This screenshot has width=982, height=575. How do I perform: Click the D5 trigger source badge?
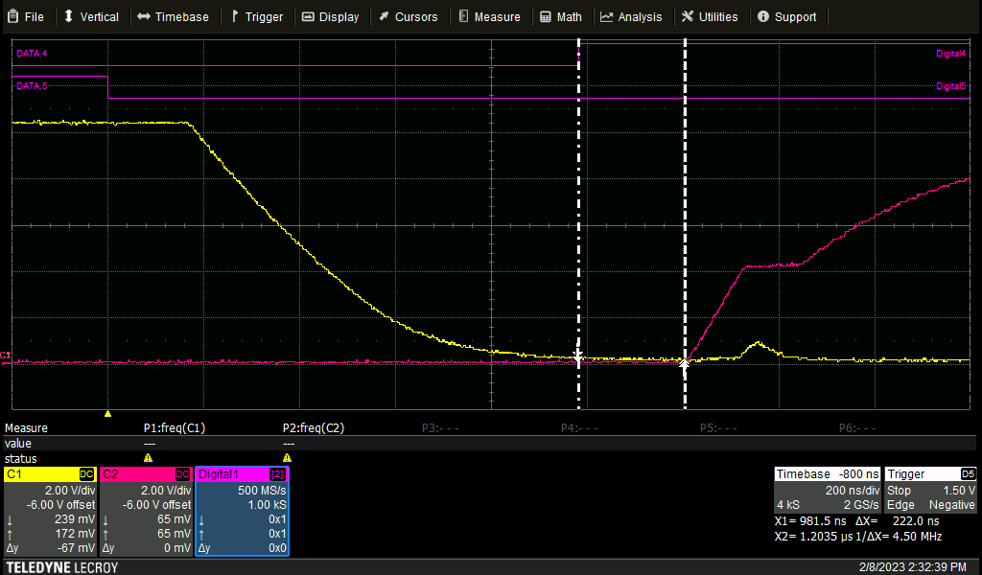pyautogui.click(x=969, y=473)
